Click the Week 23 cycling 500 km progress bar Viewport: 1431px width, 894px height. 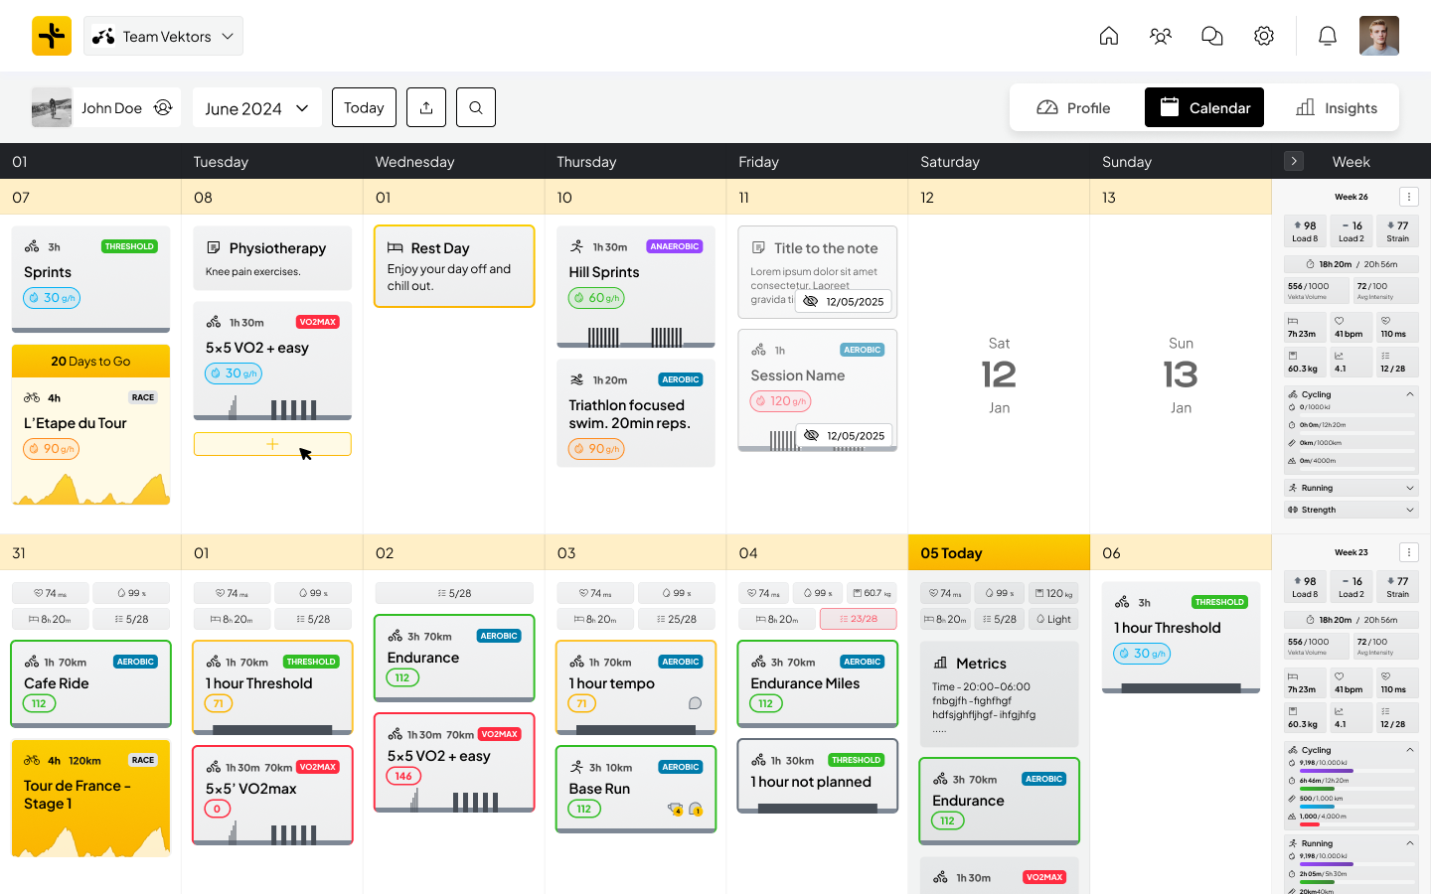1357,807
